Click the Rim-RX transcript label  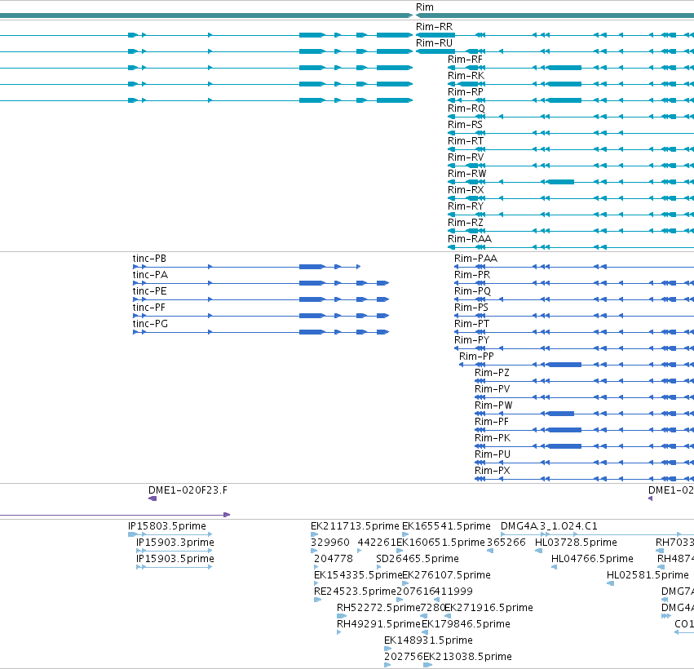pyautogui.click(x=466, y=190)
